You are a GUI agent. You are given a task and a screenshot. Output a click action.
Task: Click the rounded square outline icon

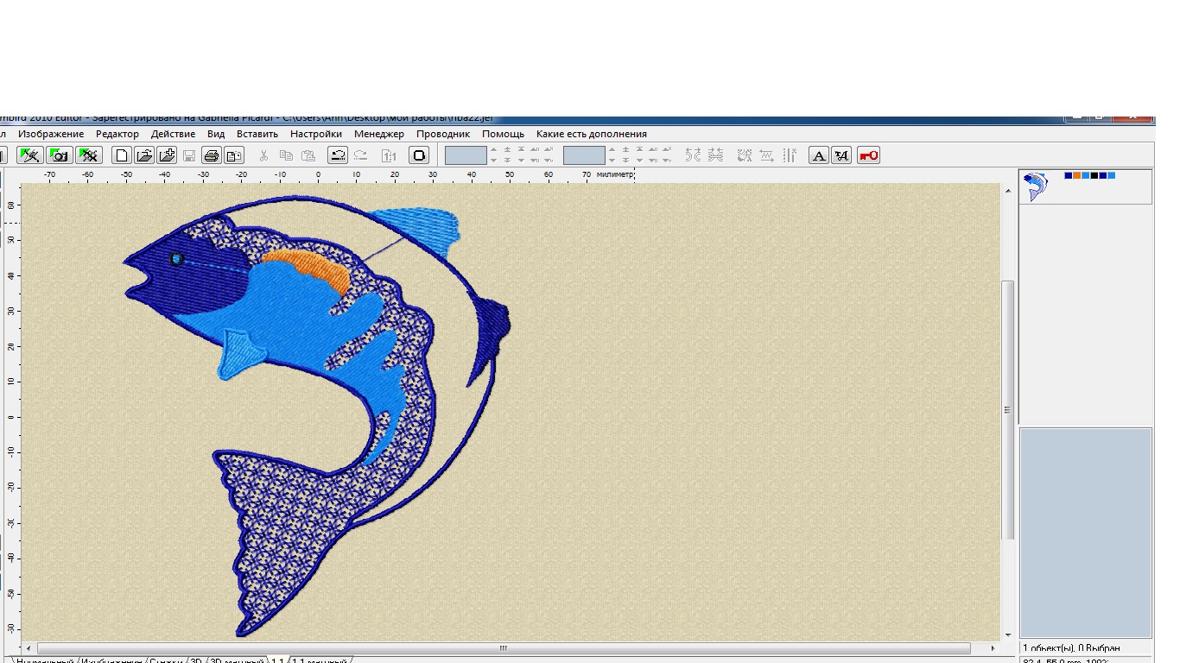tap(419, 155)
